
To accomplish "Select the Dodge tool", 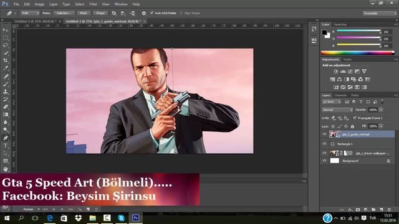I will [x=6, y=130].
